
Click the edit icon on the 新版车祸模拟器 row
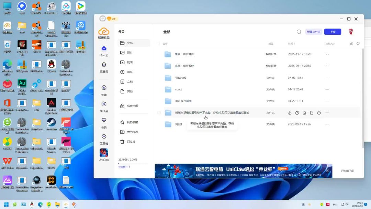[x=312, y=113]
